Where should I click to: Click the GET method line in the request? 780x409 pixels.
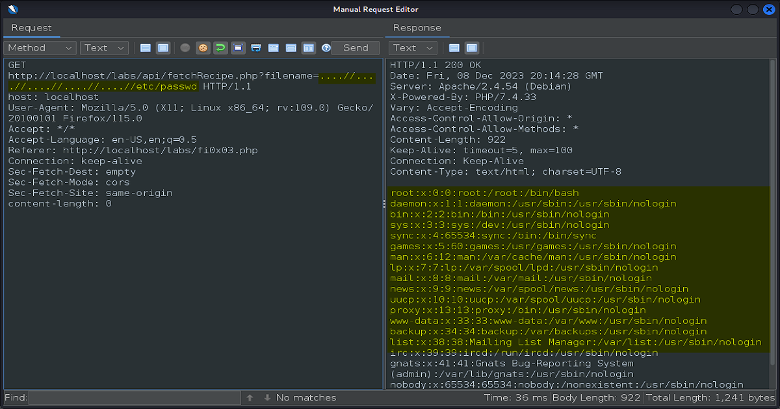(17, 66)
